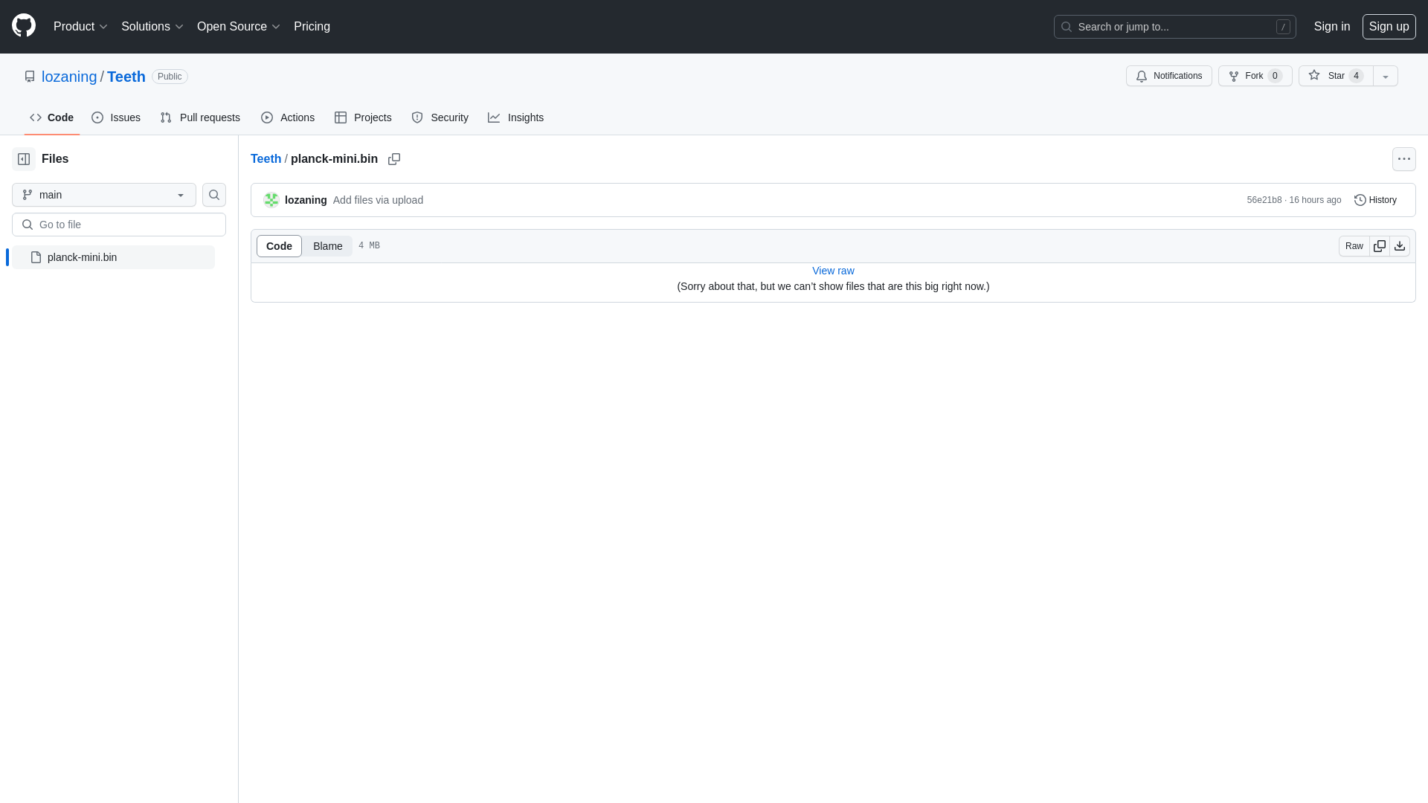Click Teeth in the file breadcrumb
1428x803 pixels.
pos(266,159)
